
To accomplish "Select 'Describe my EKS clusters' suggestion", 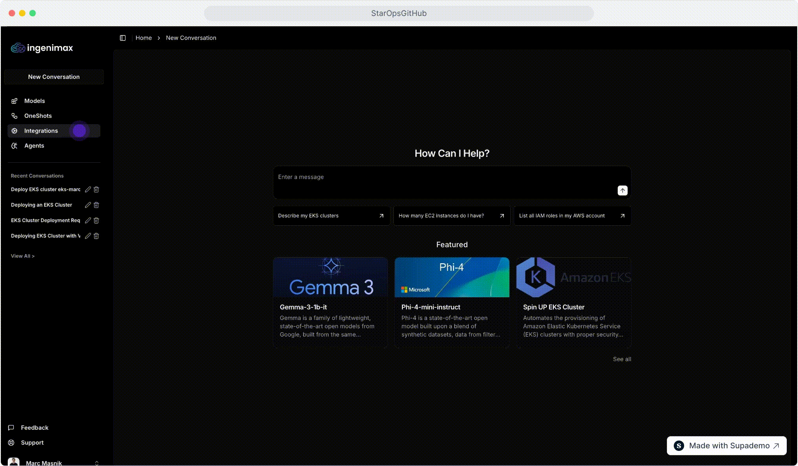I will (x=331, y=216).
